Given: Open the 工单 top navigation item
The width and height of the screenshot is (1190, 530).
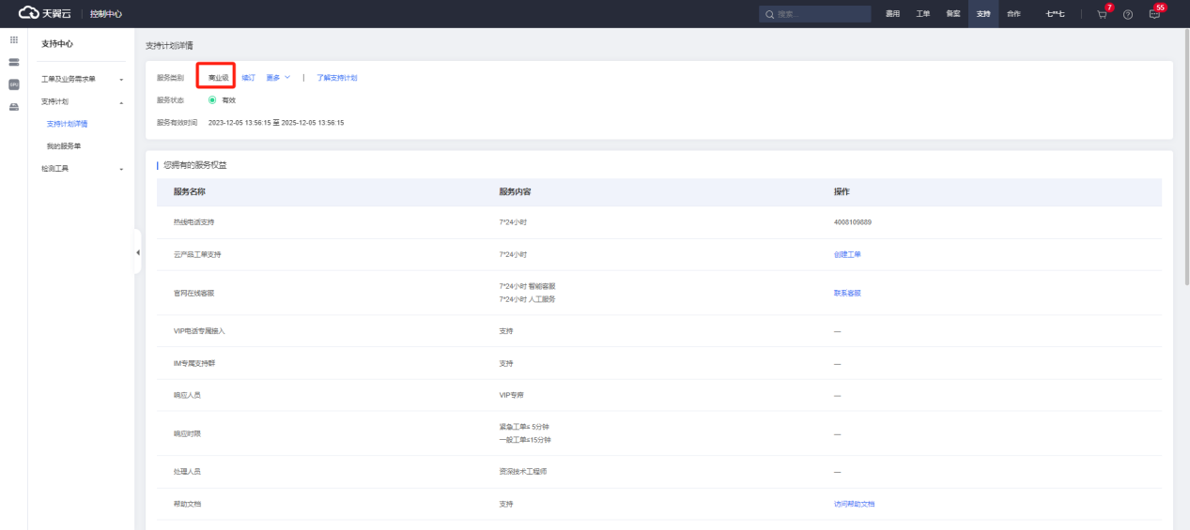Looking at the screenshot, I should coord(923,14).
